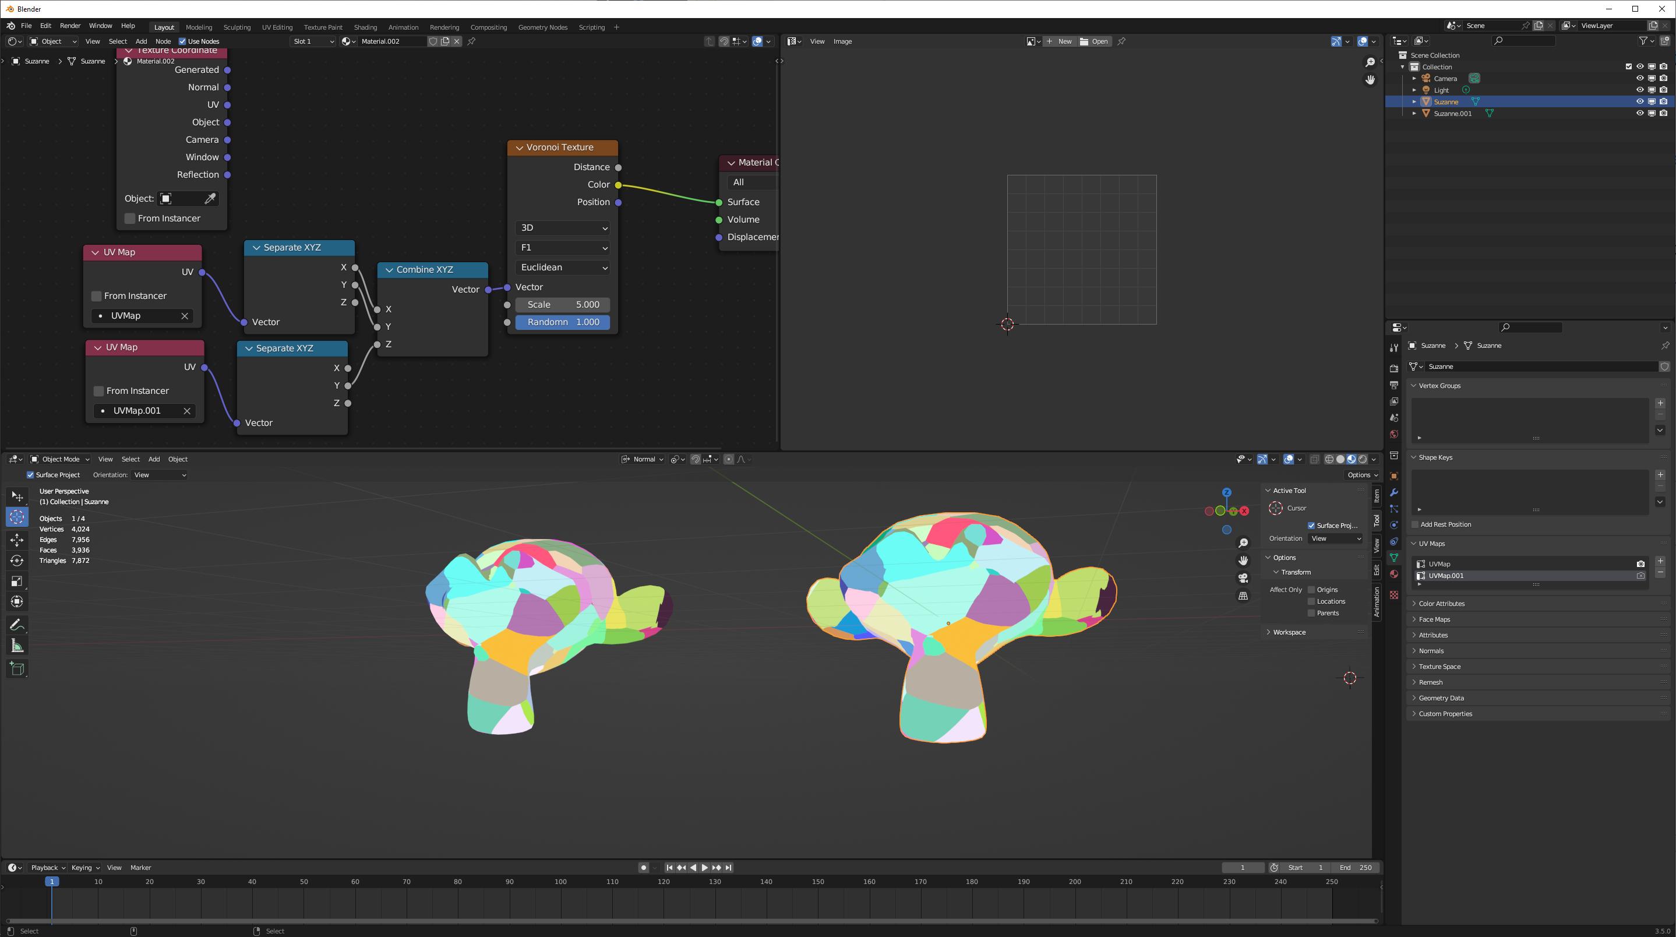The width and height of the screenshot is (1676, 937).
Task: Open the Keying popover
Action: 85,868
